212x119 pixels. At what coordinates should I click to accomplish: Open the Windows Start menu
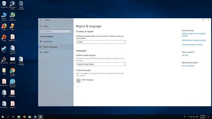coord(3,117)
